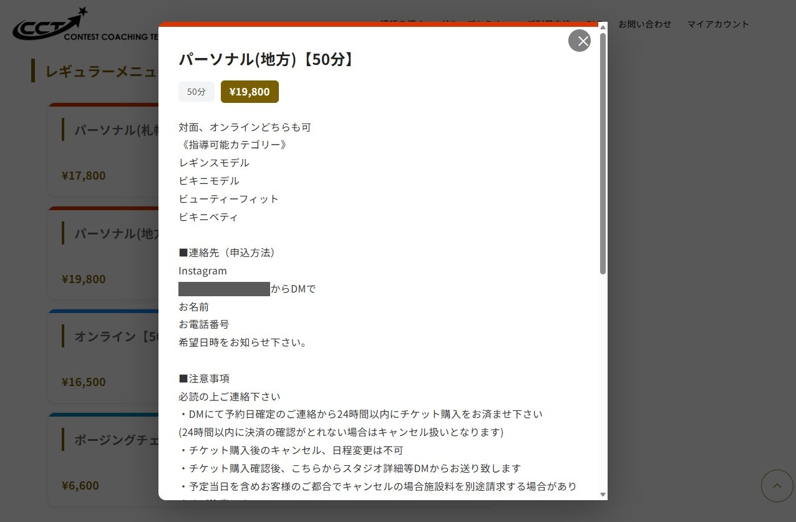Click the ビューティーフィット category line
The image size is (796, 522).
pyautogui.click(x=228, y=199)
